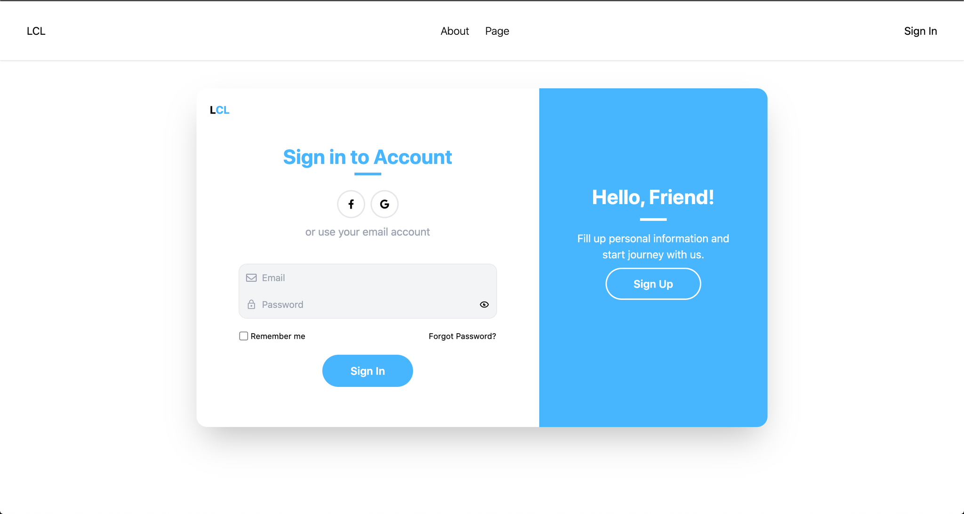Select the Email input field

coord(368,277)
